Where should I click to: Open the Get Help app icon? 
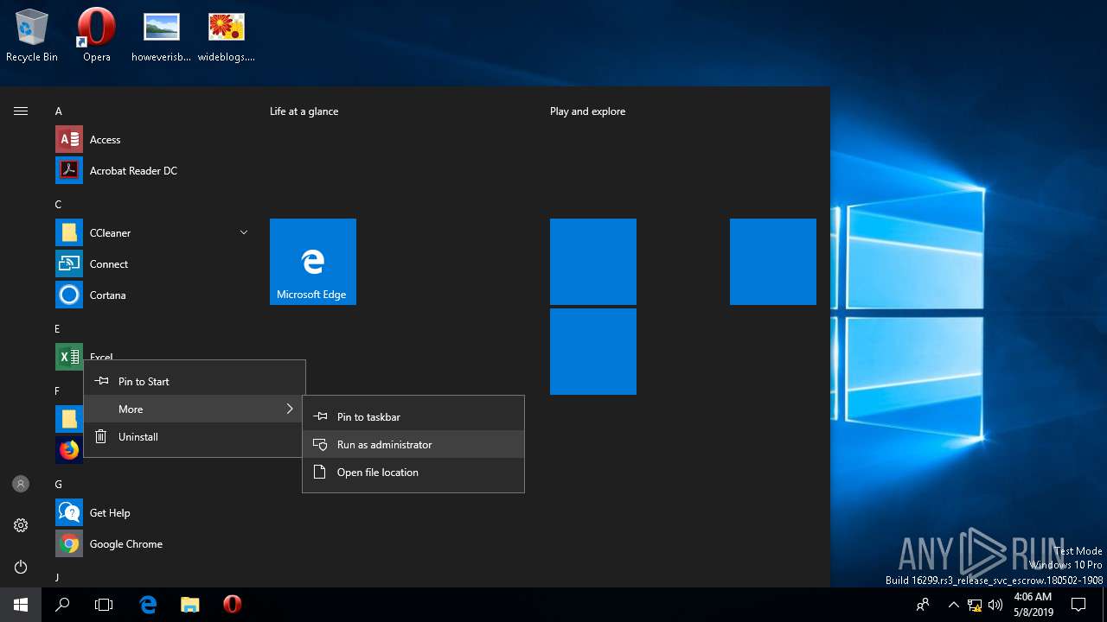click(69, 512)
